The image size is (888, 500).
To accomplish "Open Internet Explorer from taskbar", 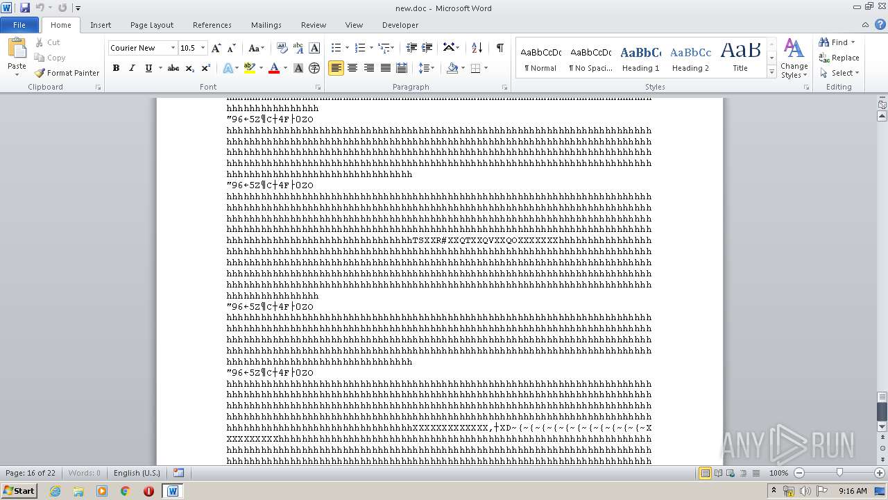I will (x=55, y=490).
